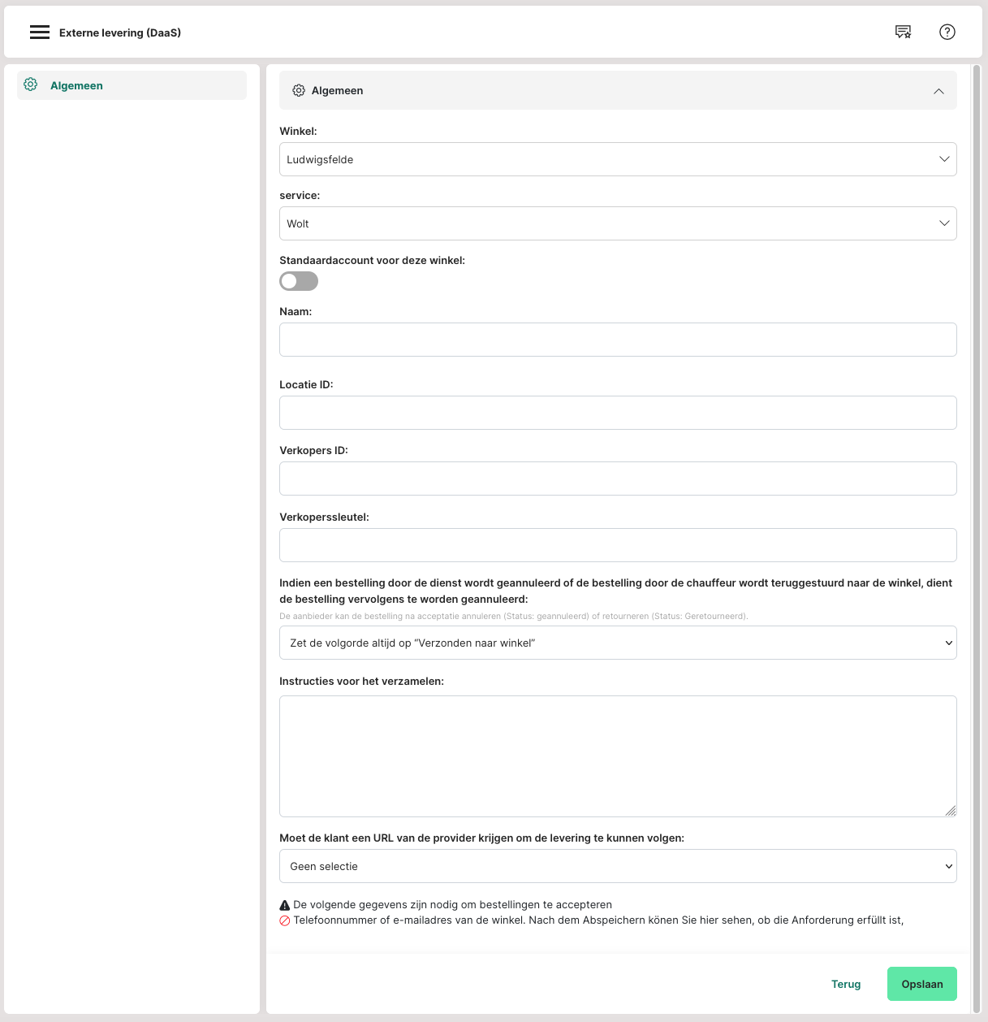Click the feedback chat star icon
The width and height of the screenshot is (988, 1022).
pos(903,32)
